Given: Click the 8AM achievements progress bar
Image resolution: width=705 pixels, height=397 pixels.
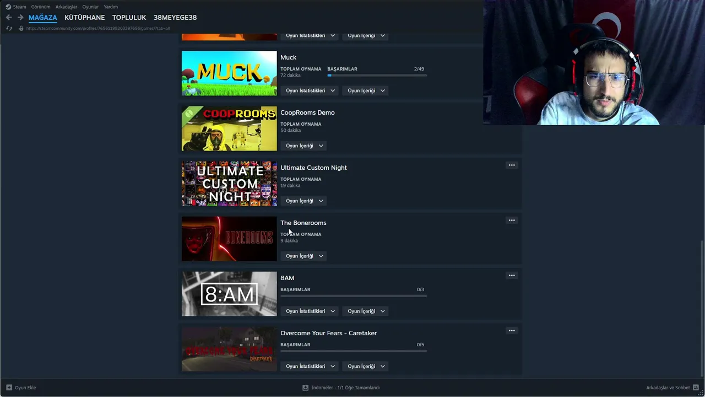Looking at the screenshot, I should 354,296.
